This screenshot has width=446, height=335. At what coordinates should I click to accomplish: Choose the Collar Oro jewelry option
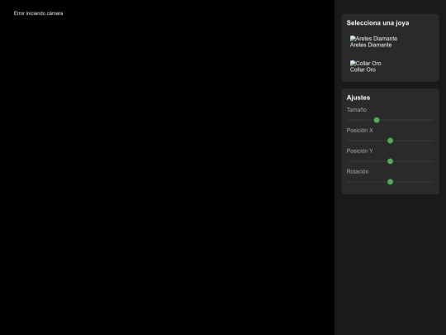390,66
